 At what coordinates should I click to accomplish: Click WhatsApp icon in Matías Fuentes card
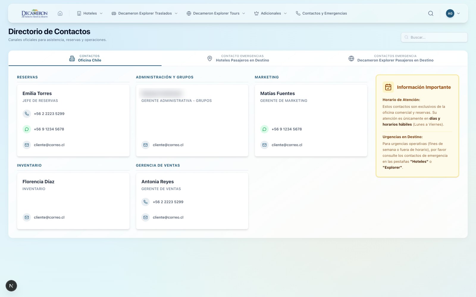click(x=264, y=129)
